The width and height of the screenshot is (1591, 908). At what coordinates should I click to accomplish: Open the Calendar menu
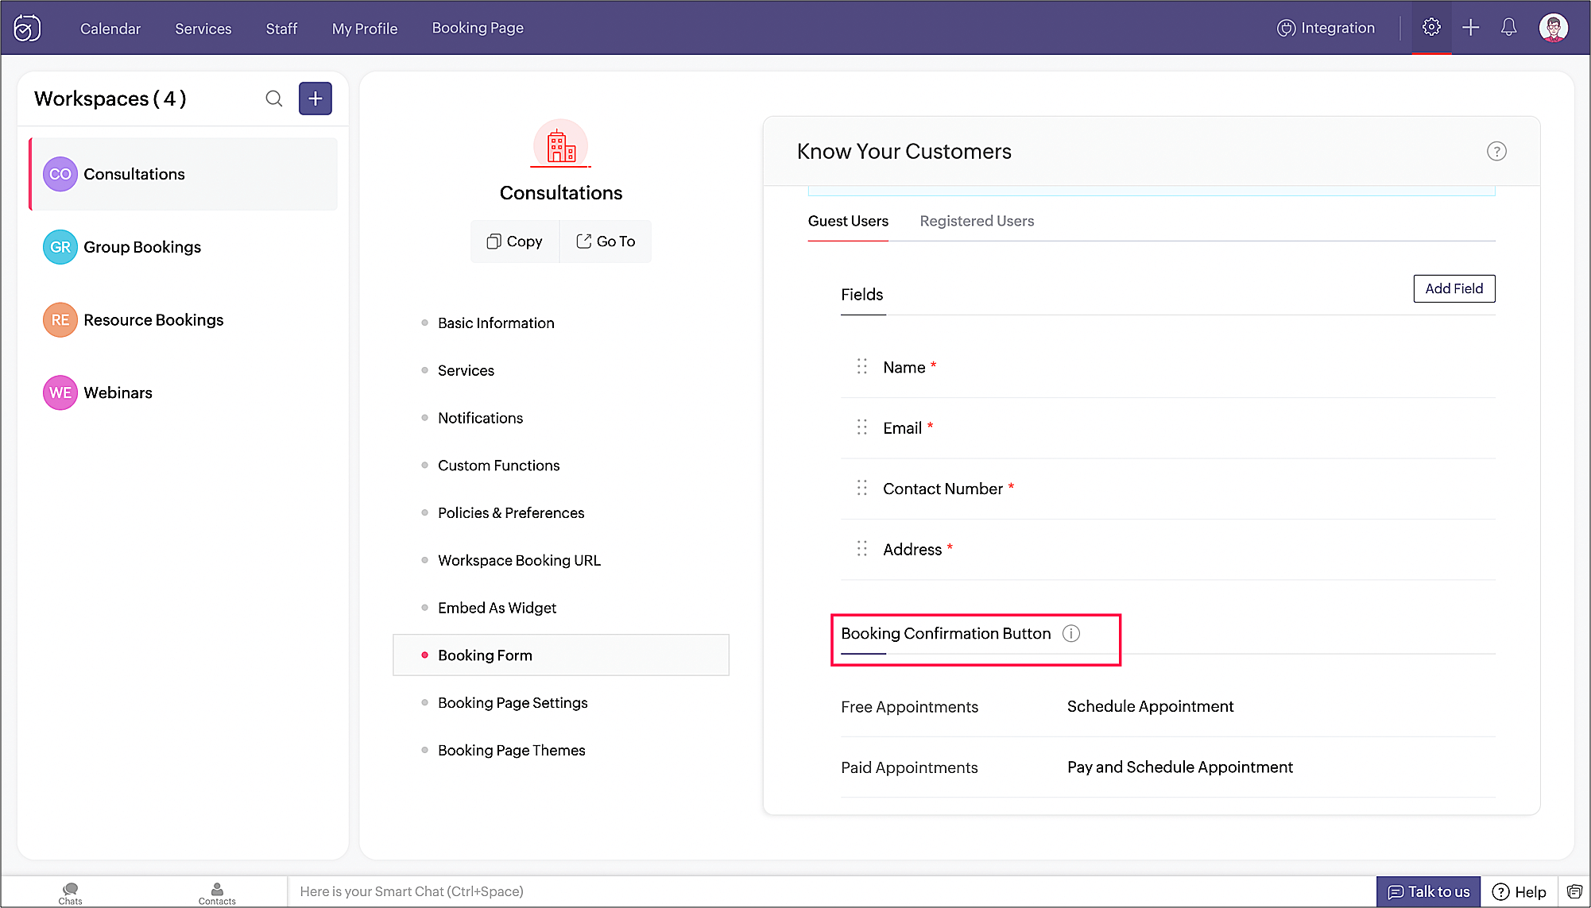pos(110,29)
